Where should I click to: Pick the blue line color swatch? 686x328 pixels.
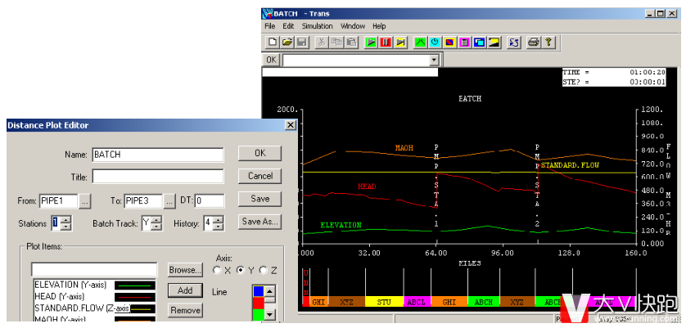coord(259,291)
